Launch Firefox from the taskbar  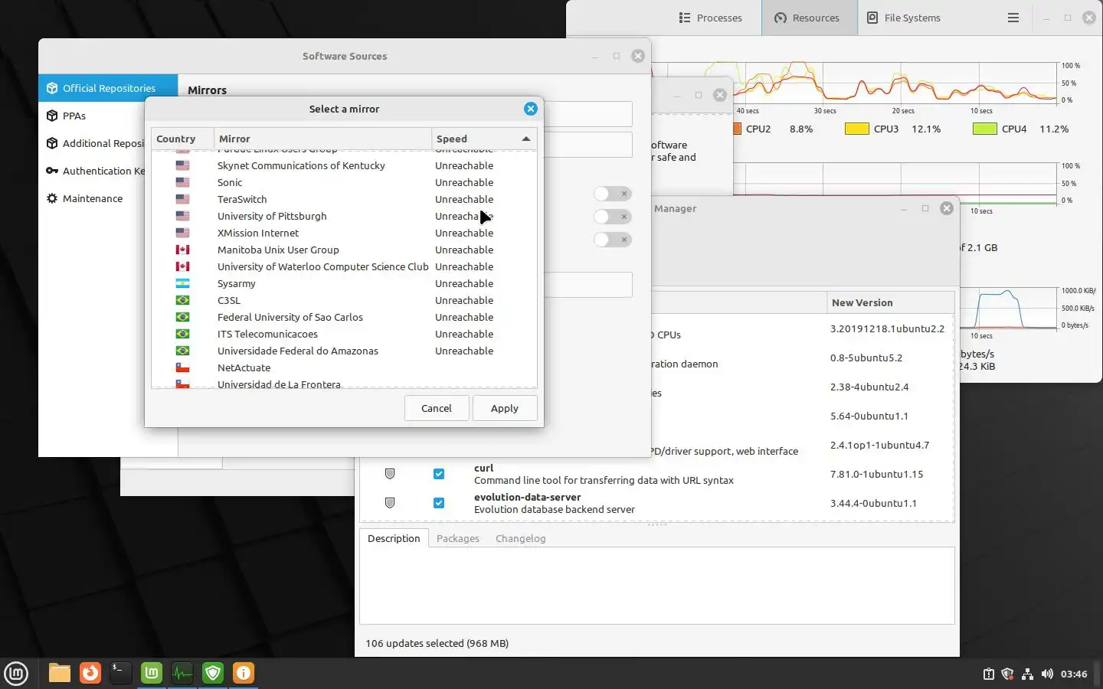(x=90, y=673)
